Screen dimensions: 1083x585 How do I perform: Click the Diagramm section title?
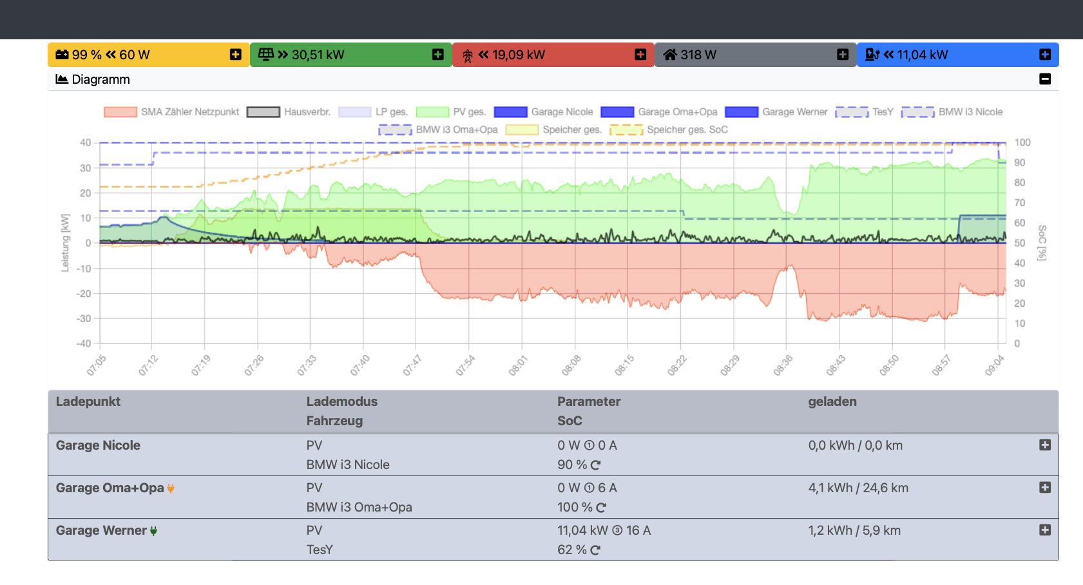point(101,79)
